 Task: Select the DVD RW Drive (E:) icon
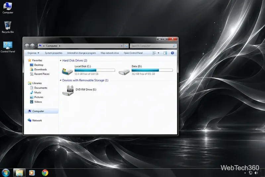pos(68,90)
